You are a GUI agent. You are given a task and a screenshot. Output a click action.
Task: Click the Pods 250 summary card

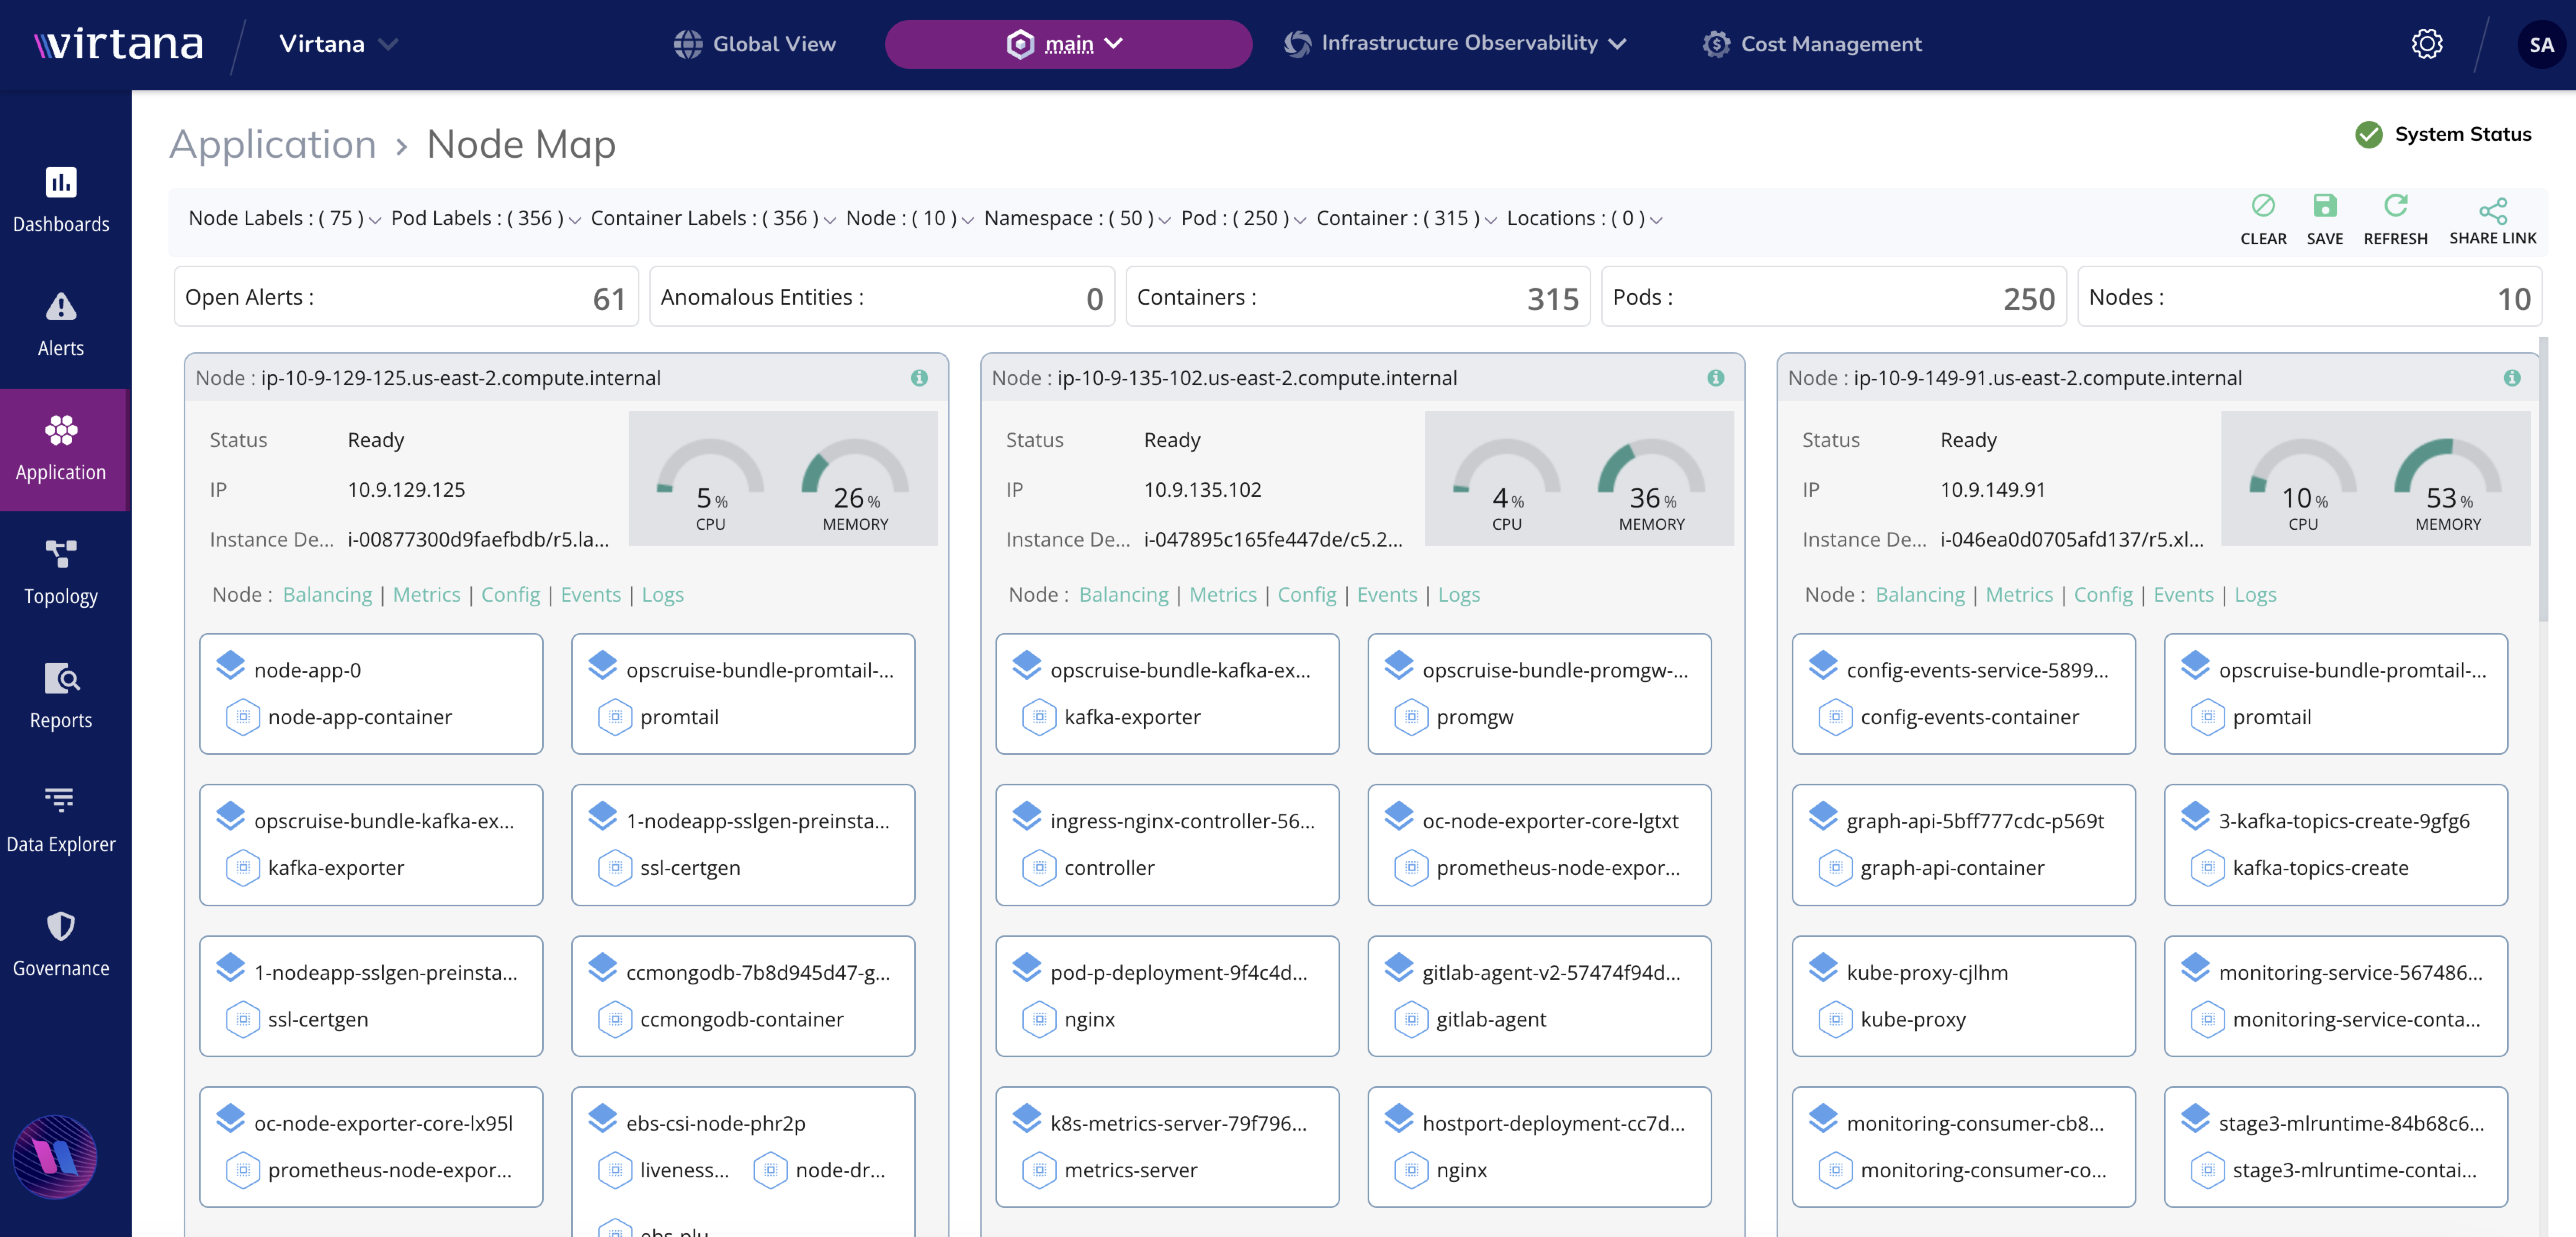(x=1834, y=297)
